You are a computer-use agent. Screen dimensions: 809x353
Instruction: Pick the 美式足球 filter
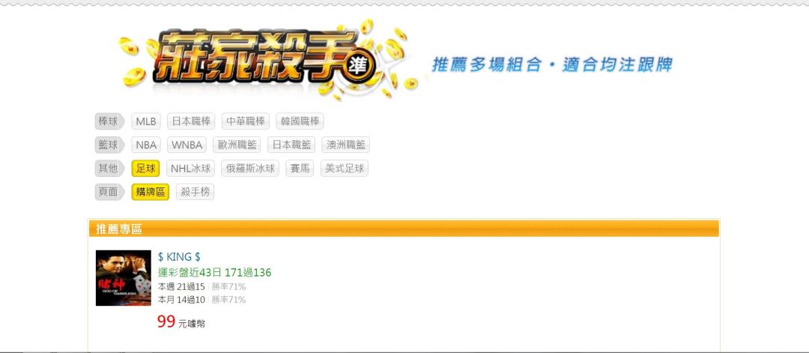click(344, 168)
